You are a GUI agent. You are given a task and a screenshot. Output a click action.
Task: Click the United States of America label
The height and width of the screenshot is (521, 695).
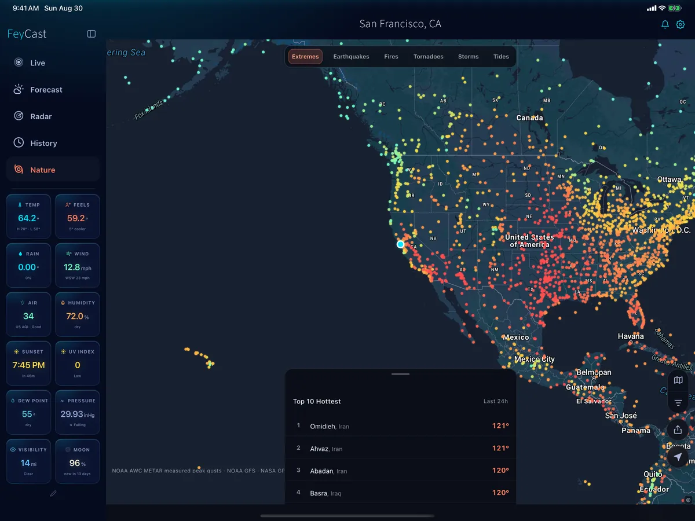pyautogui.click(x=529, y=241)
